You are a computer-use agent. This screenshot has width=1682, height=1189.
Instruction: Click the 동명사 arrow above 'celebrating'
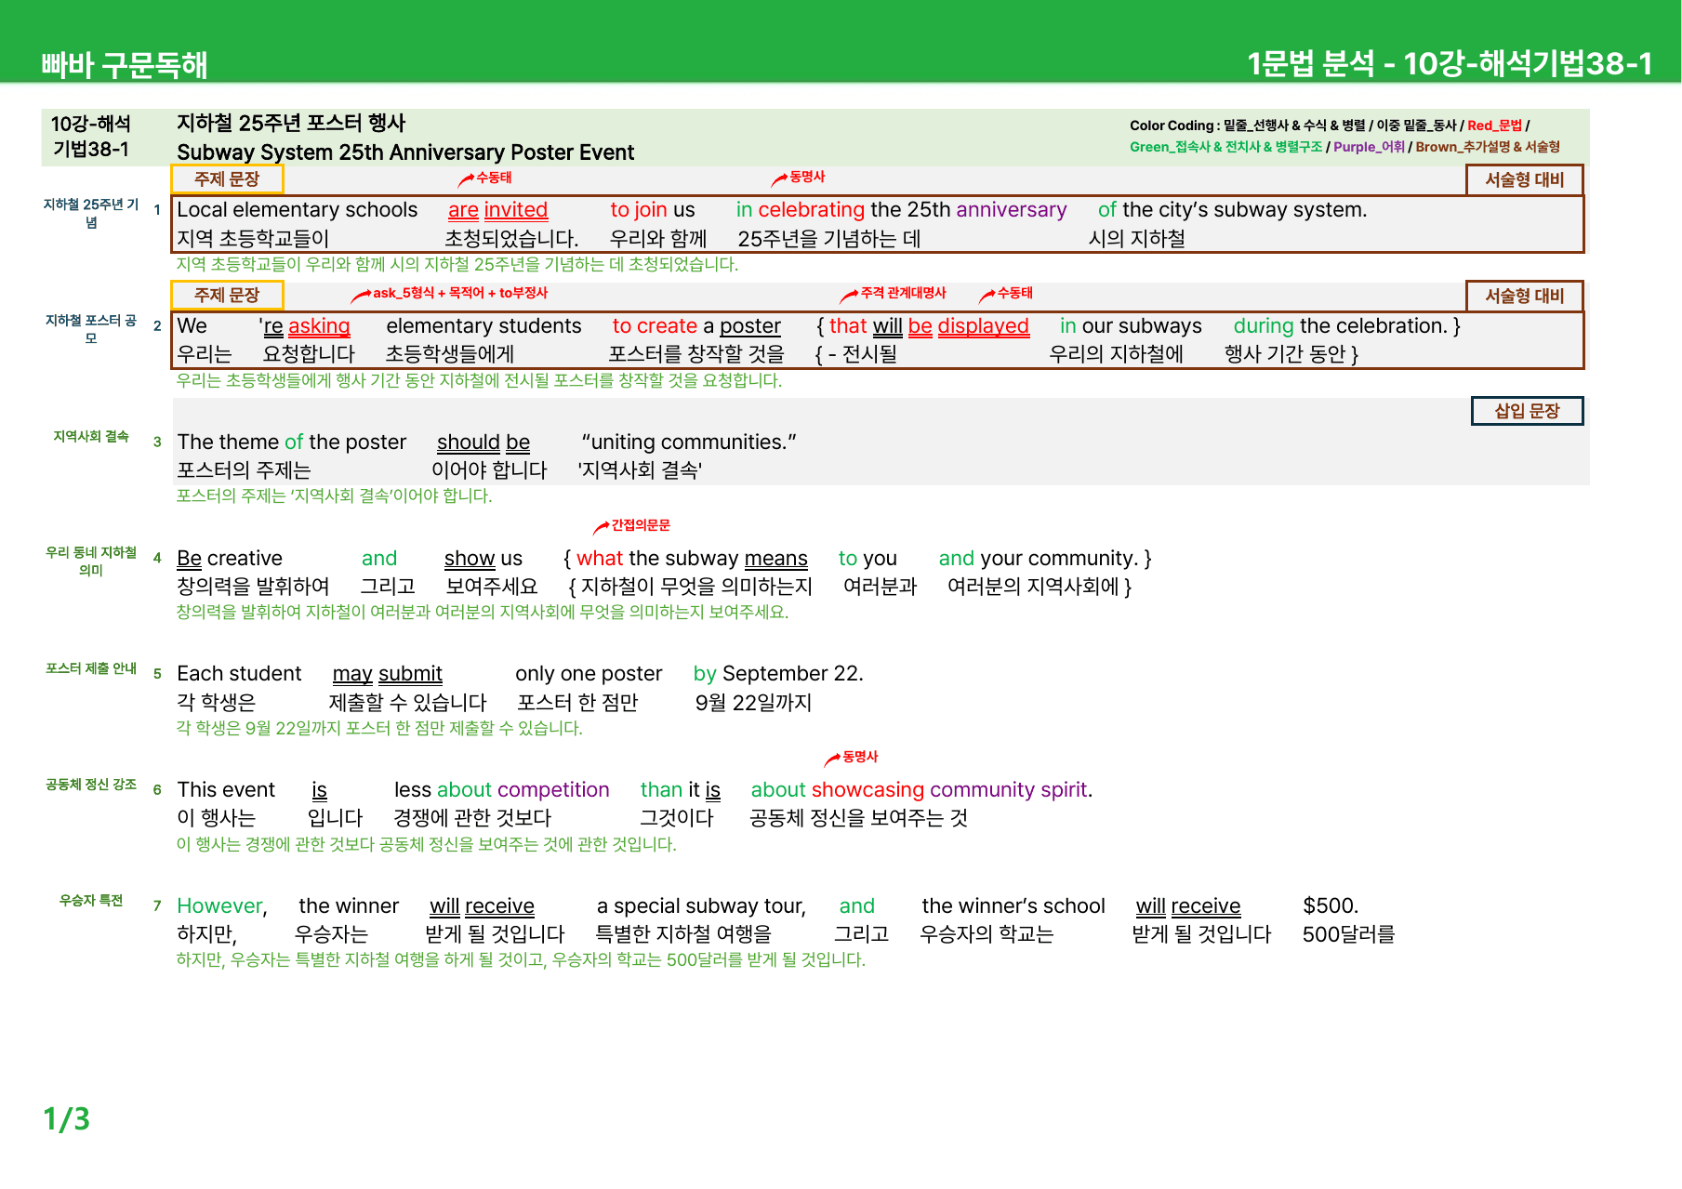pos(779,179)
